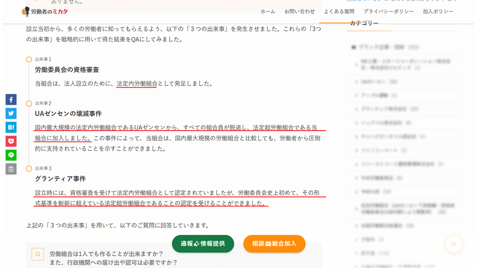
Task: Click the back-to-top arrow button
Action: coord(454,244)
